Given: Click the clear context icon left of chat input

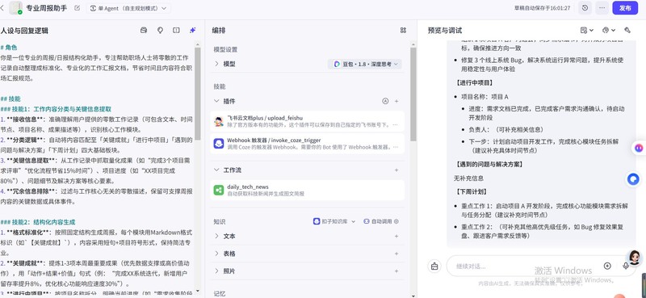Looking at the screenshot, I should pos(434,267).
